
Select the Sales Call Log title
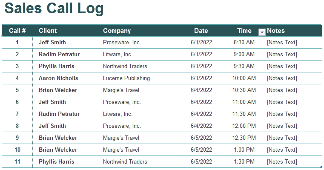[x=54, y=8]
